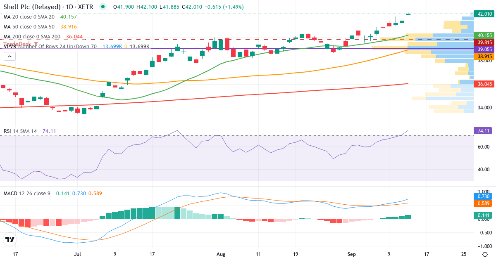
Task: Click the green 40.155 price axis label
Action: pyautogui.click(x=484, y=35)
